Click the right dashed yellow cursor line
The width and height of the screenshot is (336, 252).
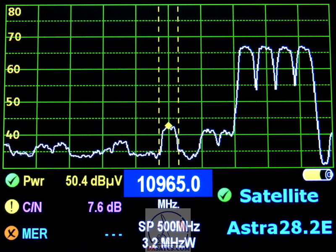[x=178, y=84]
